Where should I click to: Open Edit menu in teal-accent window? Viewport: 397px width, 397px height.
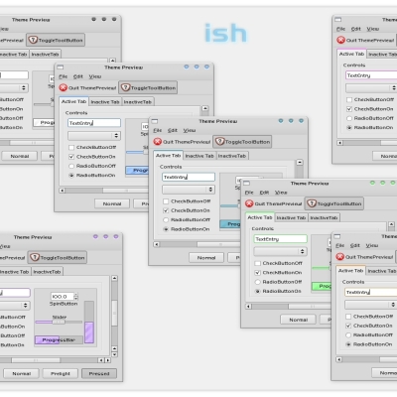pos(173,130)
